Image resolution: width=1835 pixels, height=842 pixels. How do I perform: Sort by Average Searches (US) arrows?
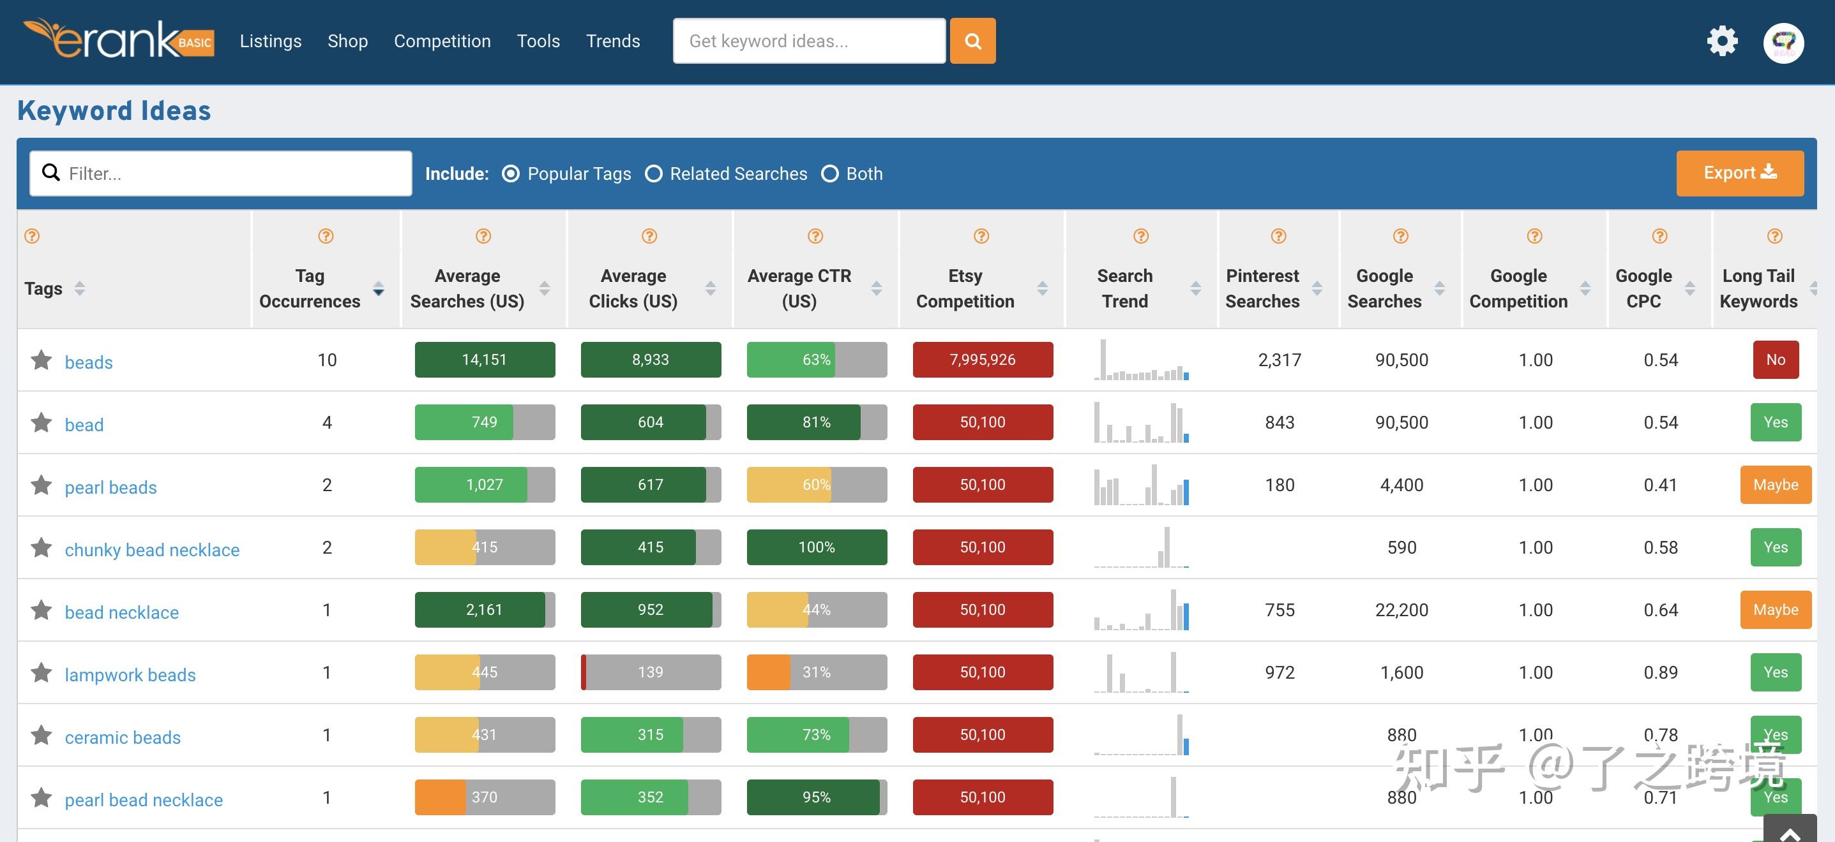tap(544, 288)
